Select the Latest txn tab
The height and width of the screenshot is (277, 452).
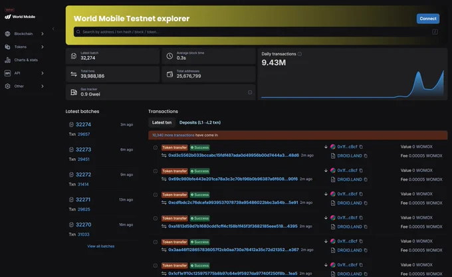(162, 122)
